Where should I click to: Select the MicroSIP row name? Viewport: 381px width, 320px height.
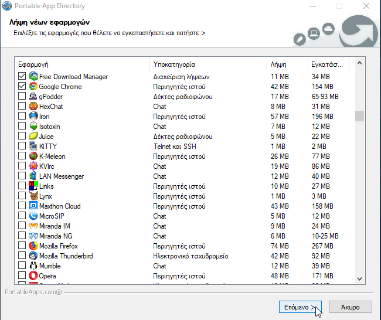pos(52,216)
